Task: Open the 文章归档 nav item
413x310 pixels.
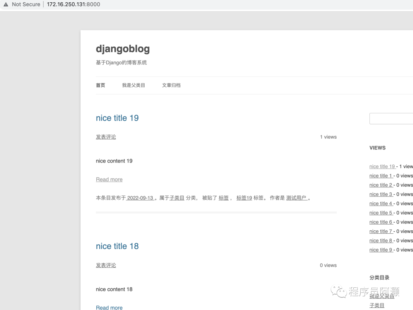Action: [x=171, y=85]
